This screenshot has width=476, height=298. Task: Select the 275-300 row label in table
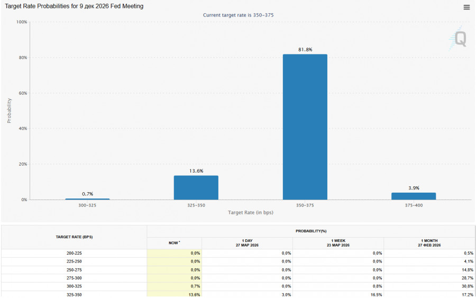click(x=74, y=278)
